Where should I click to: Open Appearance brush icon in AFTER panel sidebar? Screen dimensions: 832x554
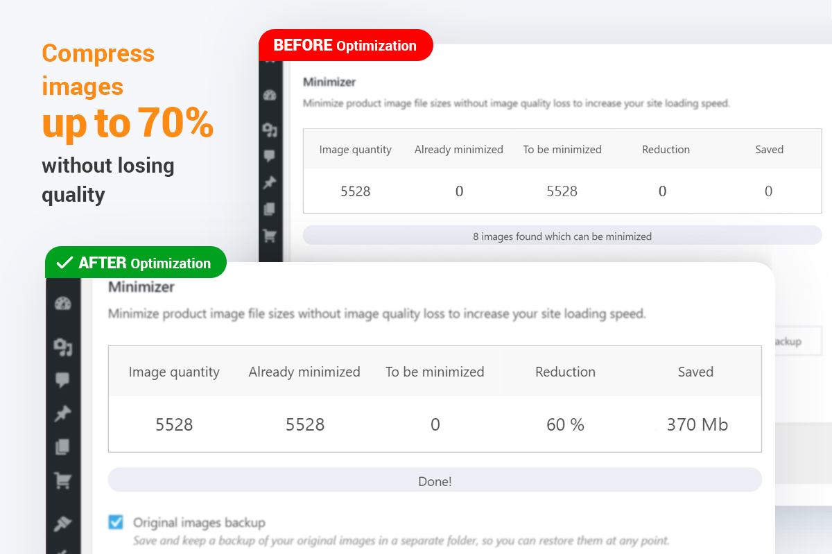[x=63, y=524]
